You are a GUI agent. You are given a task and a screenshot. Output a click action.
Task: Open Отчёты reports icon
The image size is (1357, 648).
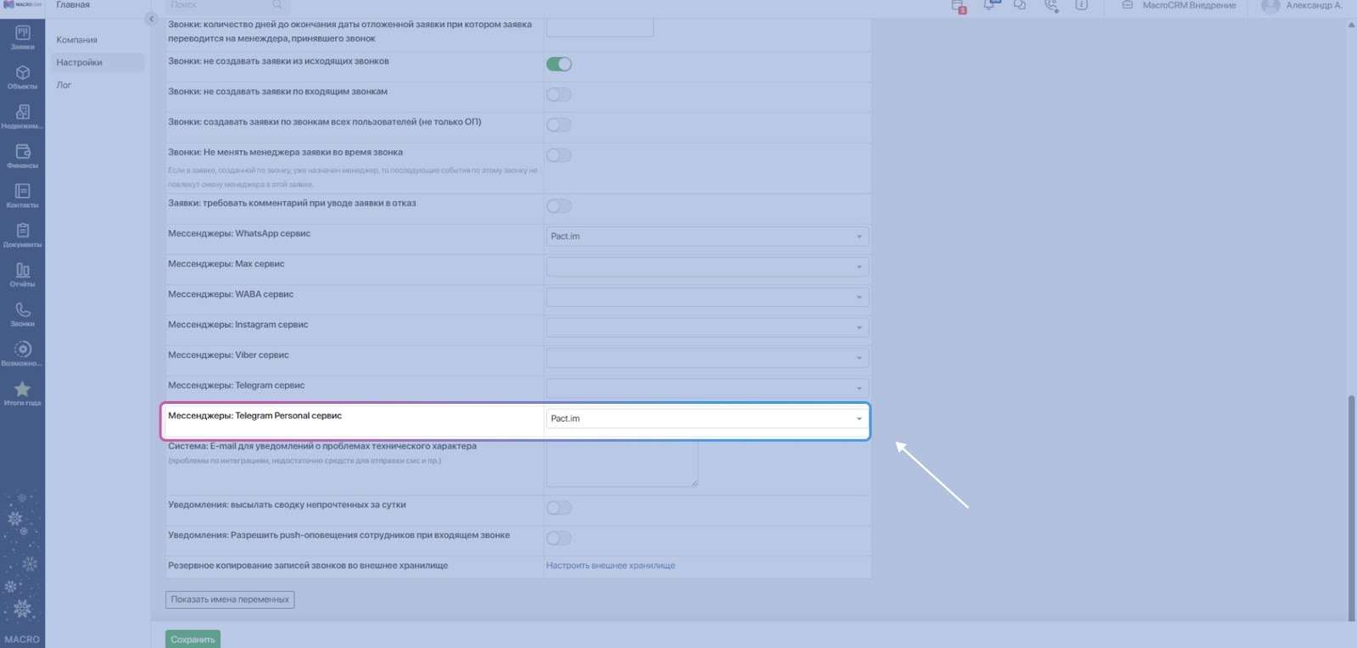[22, 275]
